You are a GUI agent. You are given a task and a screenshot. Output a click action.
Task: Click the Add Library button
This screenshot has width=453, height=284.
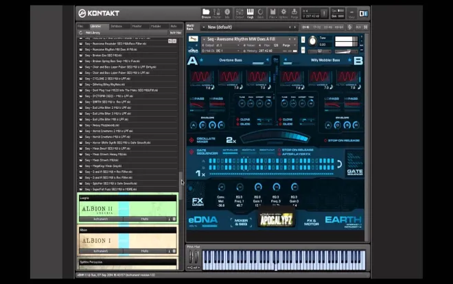[x=93, y=33]
